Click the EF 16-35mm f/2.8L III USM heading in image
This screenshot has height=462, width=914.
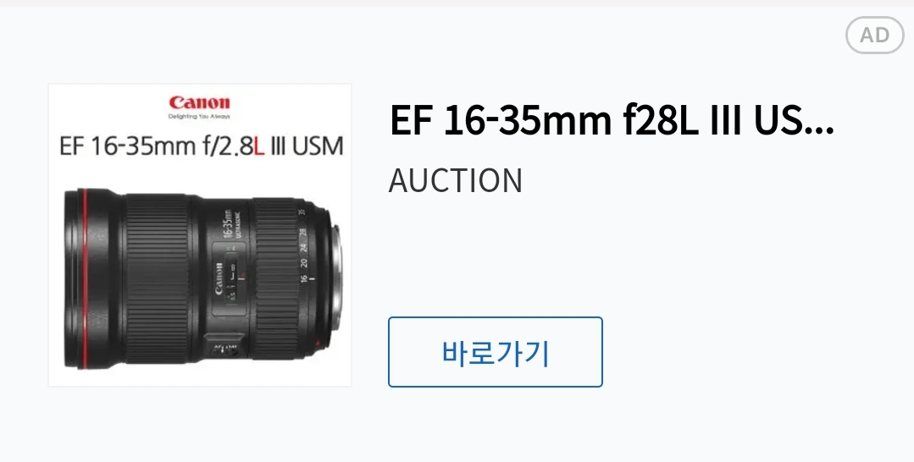point(201,146)
